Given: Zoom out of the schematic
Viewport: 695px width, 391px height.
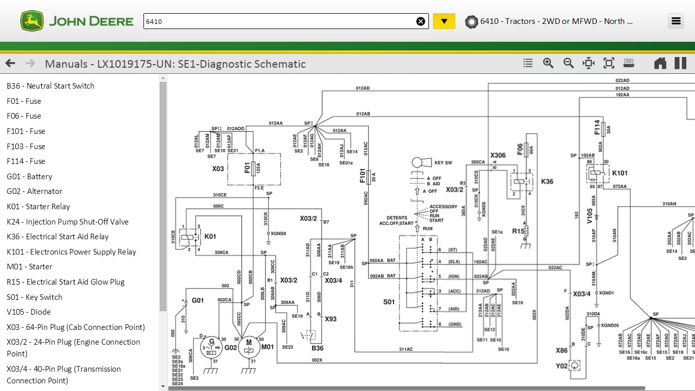Looking at the screenshot, I should point(568,63).
